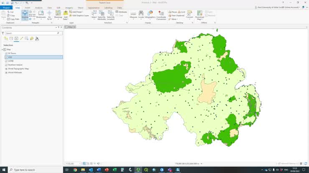The height and width of the screenshot is (173, 309).
Task: Click the Contents pane search box
Action: pyautogui.click(x=32, y=33)
